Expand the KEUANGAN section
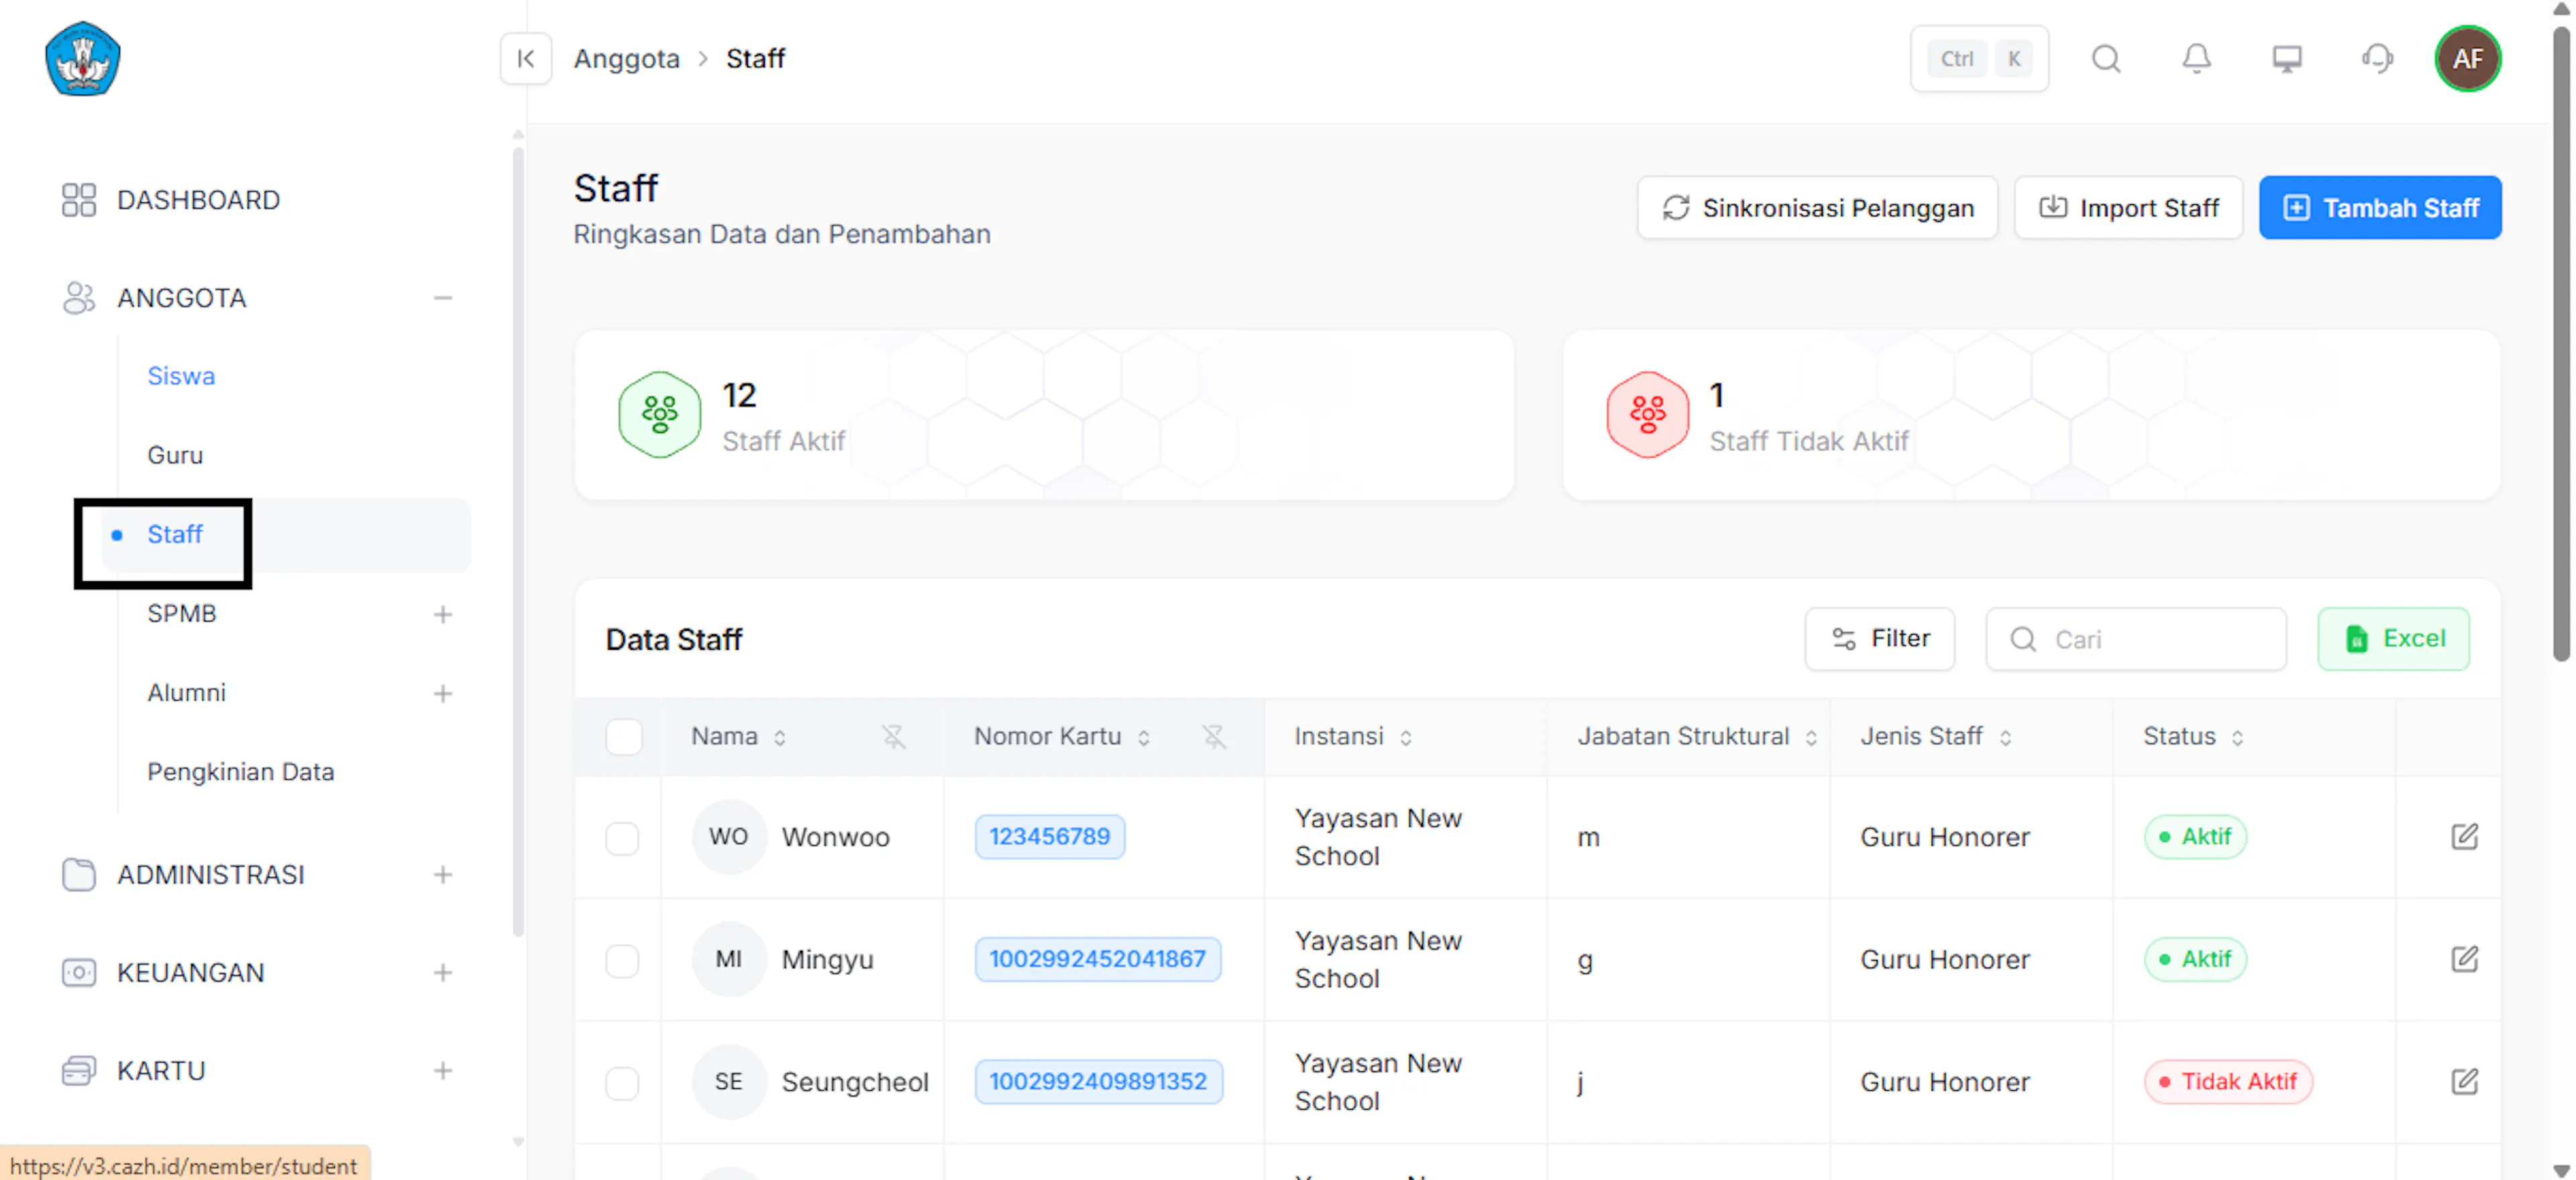The width and height of the screenshot is (2576, 1180). [x=443, y=972]
